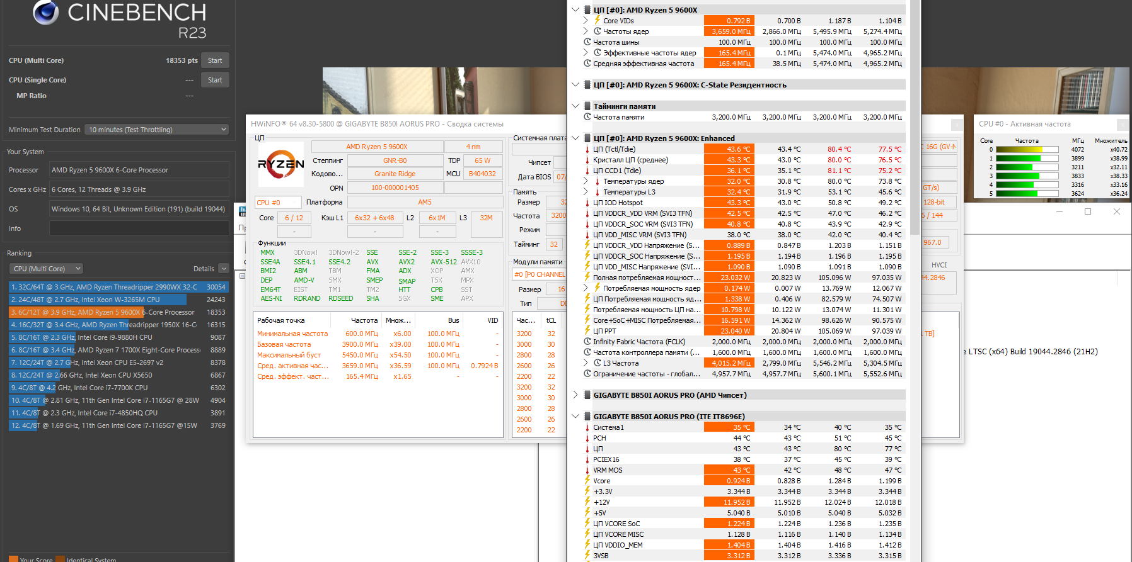The image size is (1132, 562).
Task: Click the clock icon beside Частоты ядер
Action: click(597, 31)
